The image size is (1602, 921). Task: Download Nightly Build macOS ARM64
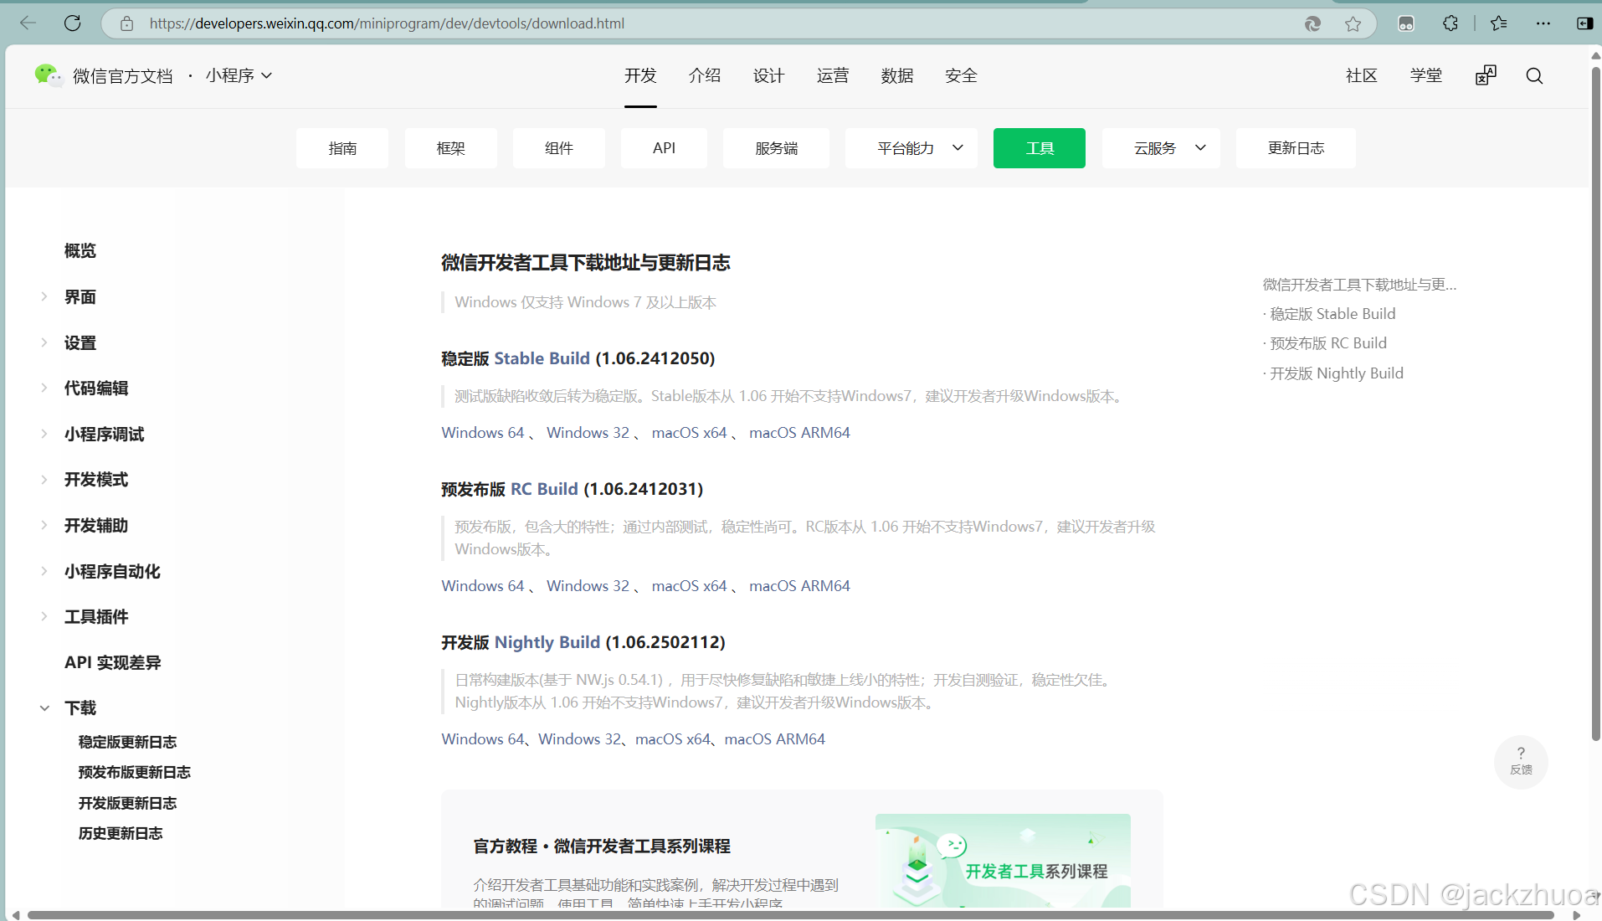(x=775, y=738)
